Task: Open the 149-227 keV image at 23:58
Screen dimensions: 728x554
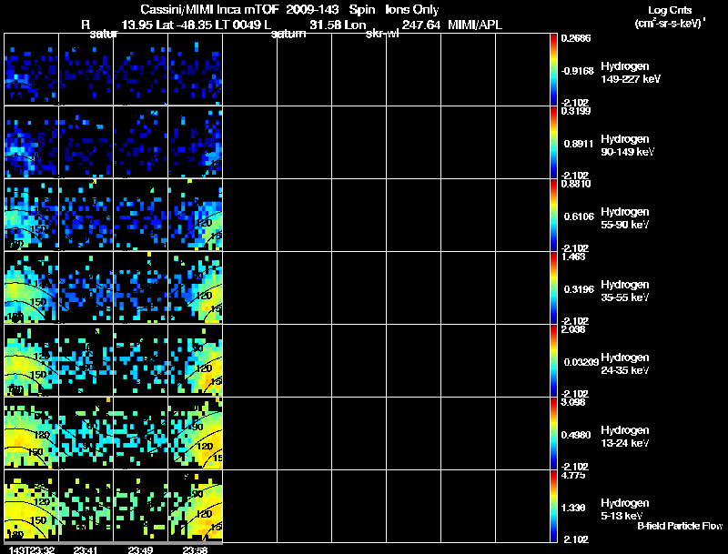Action: coord(195,69)
